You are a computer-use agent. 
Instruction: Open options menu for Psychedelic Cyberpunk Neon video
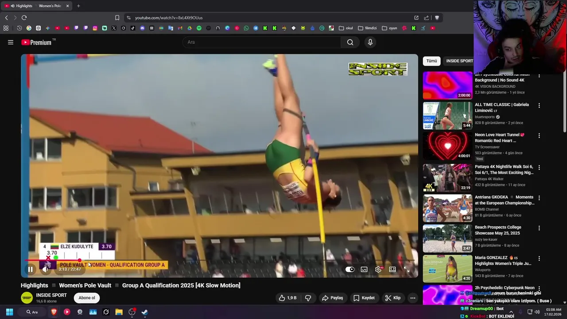pyautogui.click(x=539, y=288)
